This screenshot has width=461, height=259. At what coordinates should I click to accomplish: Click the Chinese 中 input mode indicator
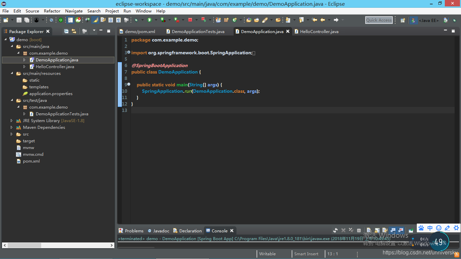pos(430,228)
